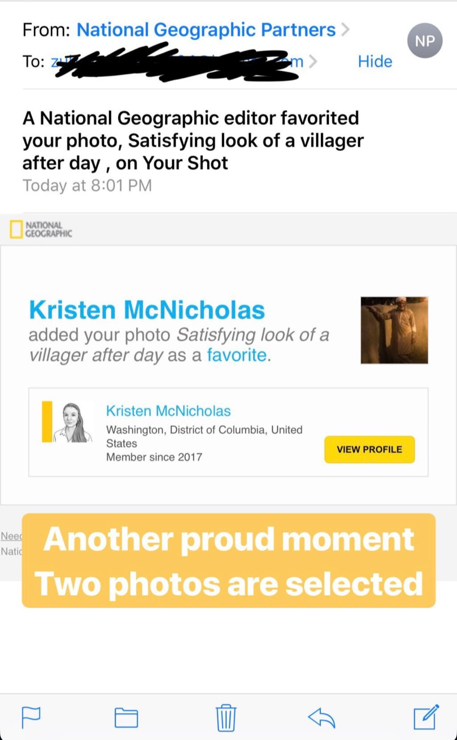This screenshot has width=457, height=740.
Task: Open Kristen McNicholas name link in profile card
Action: coord(168,411)
